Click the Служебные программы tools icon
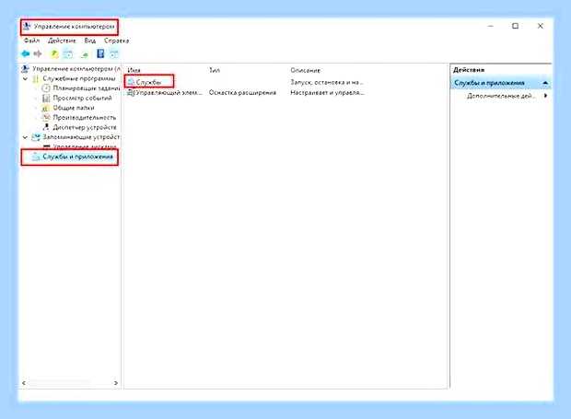 (36, 78)
